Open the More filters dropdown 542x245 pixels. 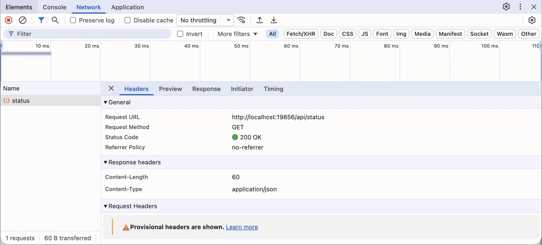237,34
